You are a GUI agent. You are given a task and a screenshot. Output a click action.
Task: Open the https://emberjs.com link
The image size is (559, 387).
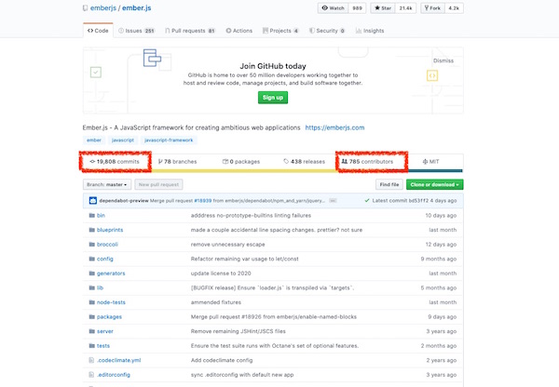pyautogui.click(x=334, y=127)
